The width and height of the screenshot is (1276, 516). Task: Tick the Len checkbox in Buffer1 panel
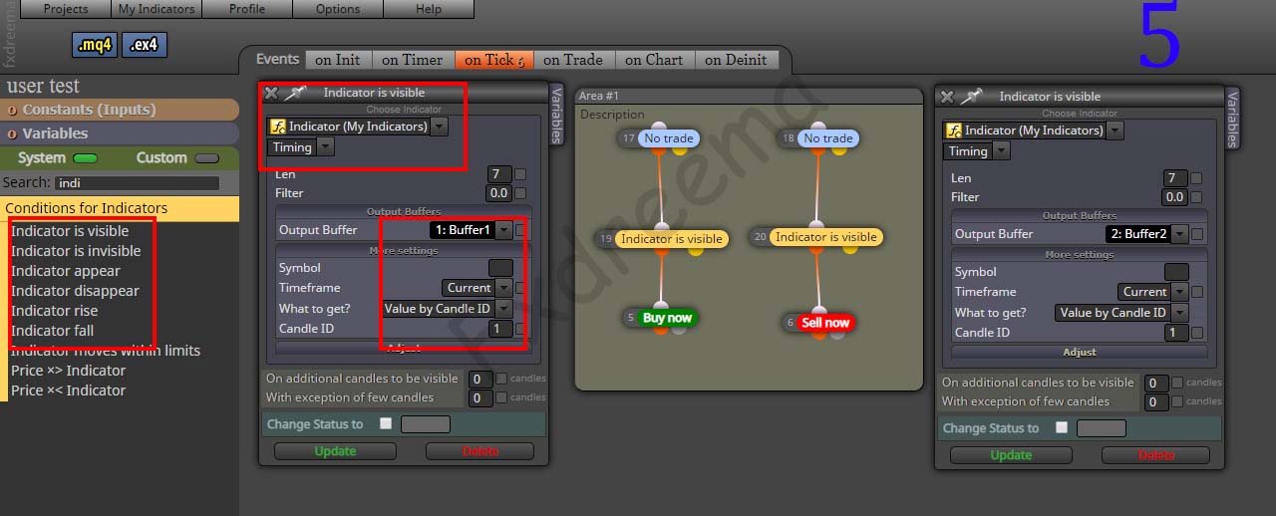point(520,174)
